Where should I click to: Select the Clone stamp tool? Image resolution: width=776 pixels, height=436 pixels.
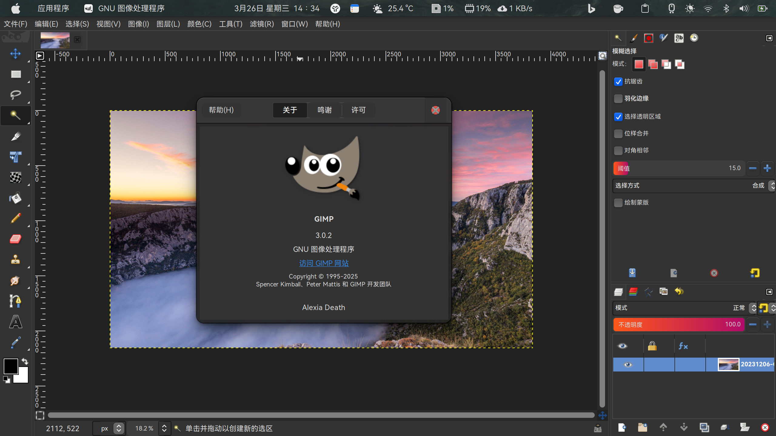tap(15, 259)
